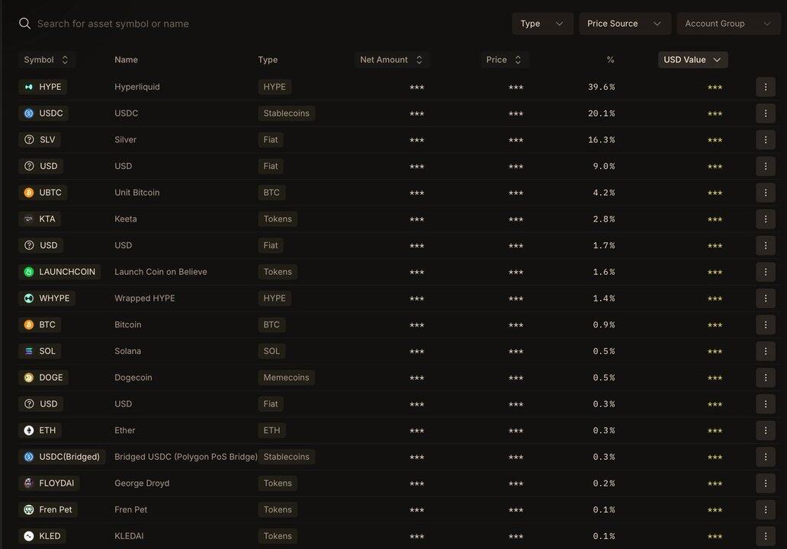Click the 39.6% percentage value
Screen dimensions: 787x549
click(601, 88)
